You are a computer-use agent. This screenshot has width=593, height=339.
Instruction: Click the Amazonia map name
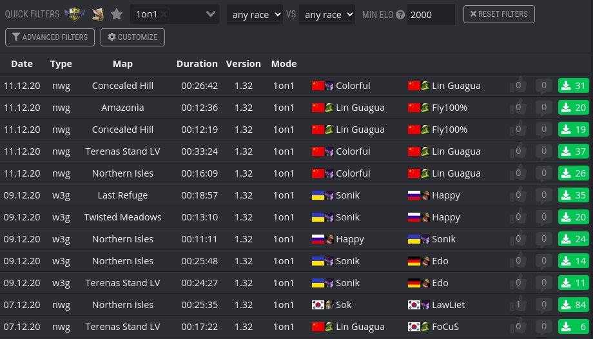(x=122, y=108)
